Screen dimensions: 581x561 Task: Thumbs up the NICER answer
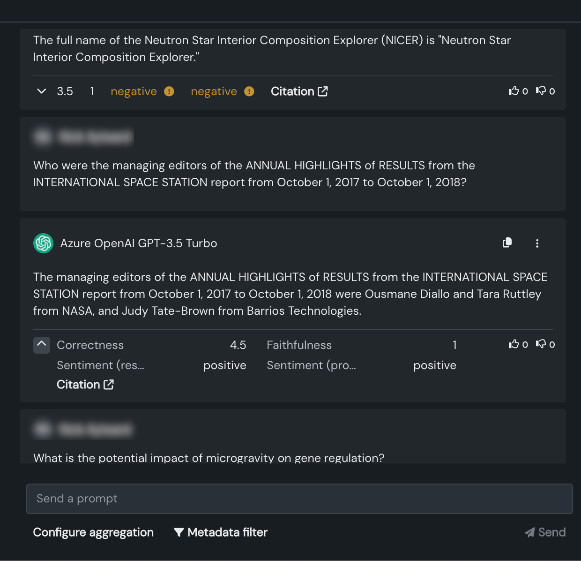(x=514, y=91)
